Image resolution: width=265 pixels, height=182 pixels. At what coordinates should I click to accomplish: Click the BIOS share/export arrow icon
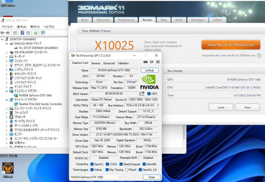click(142, 93)
